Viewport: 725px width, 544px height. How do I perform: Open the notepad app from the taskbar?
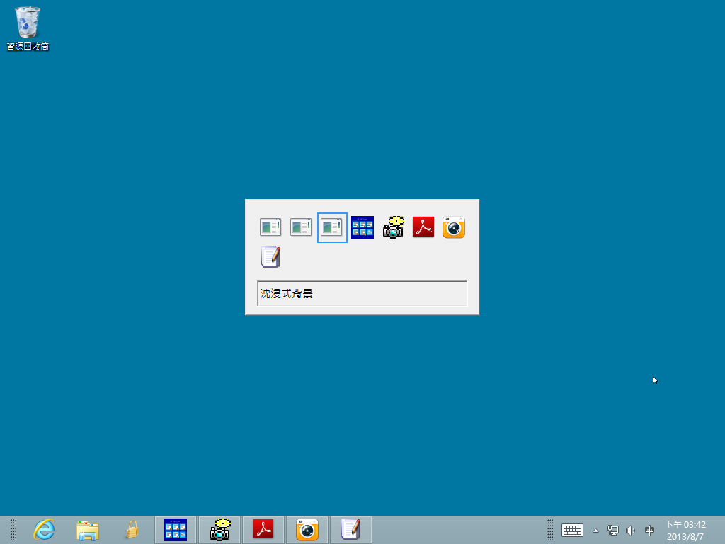[x=351, y=529]
